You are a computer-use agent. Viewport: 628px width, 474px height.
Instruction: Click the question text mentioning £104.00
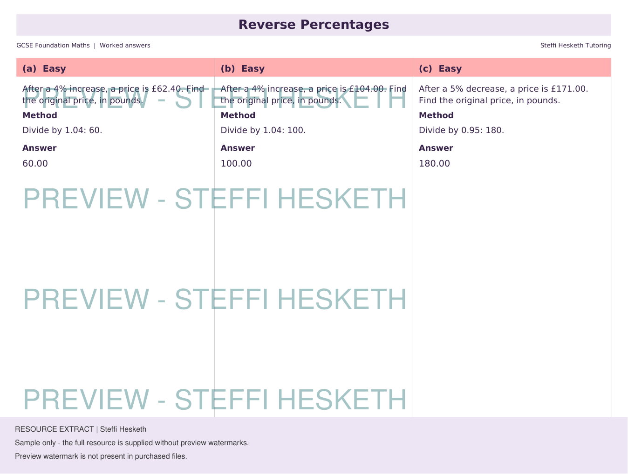314,94
